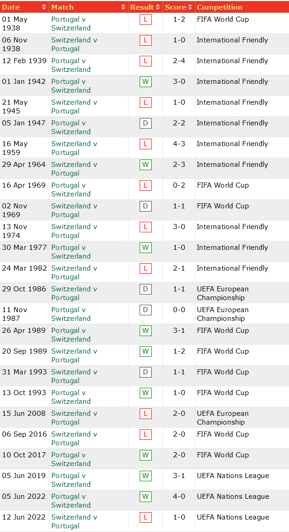
Task: Sort table by Date column arrows
Action: pyautogui.click(x=44, y=7)
